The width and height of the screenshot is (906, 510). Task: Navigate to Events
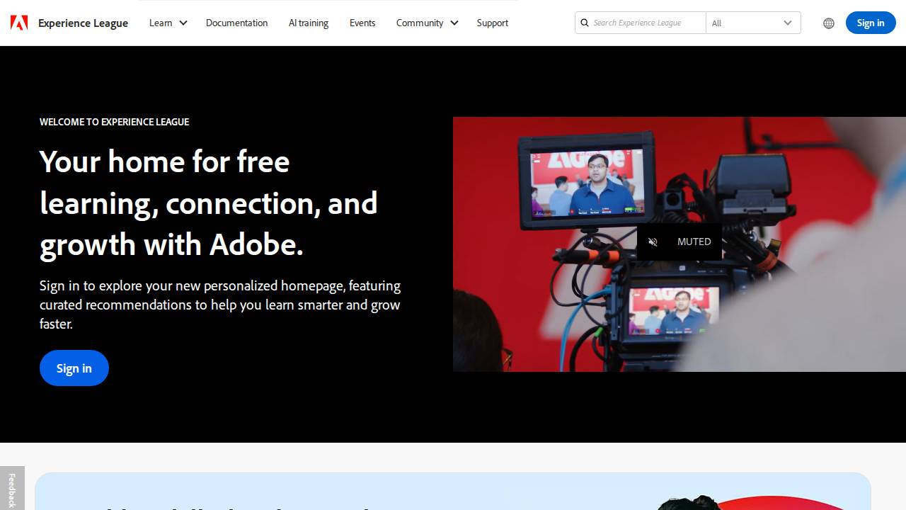click(x=362, y=23)
